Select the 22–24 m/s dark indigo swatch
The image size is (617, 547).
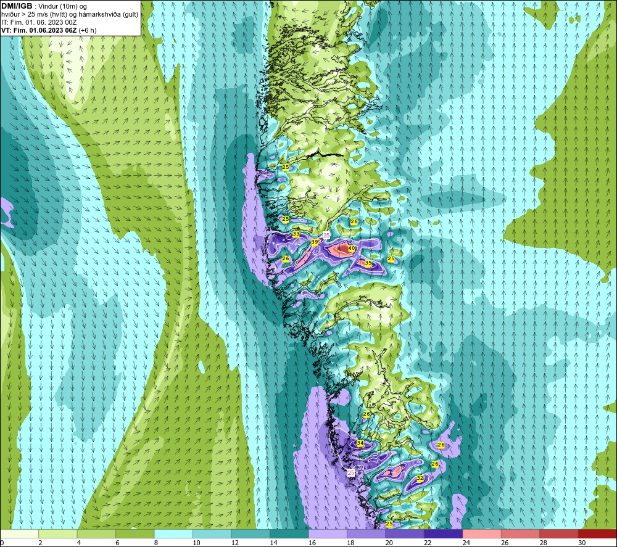444,533
